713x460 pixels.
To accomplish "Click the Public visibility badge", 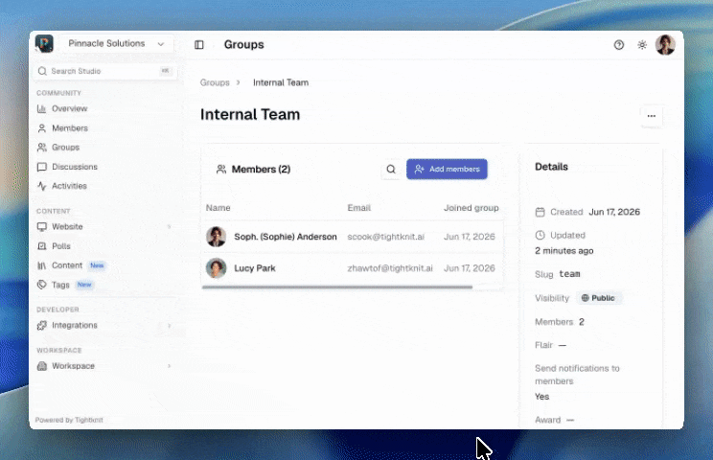I will coord(599,298).
